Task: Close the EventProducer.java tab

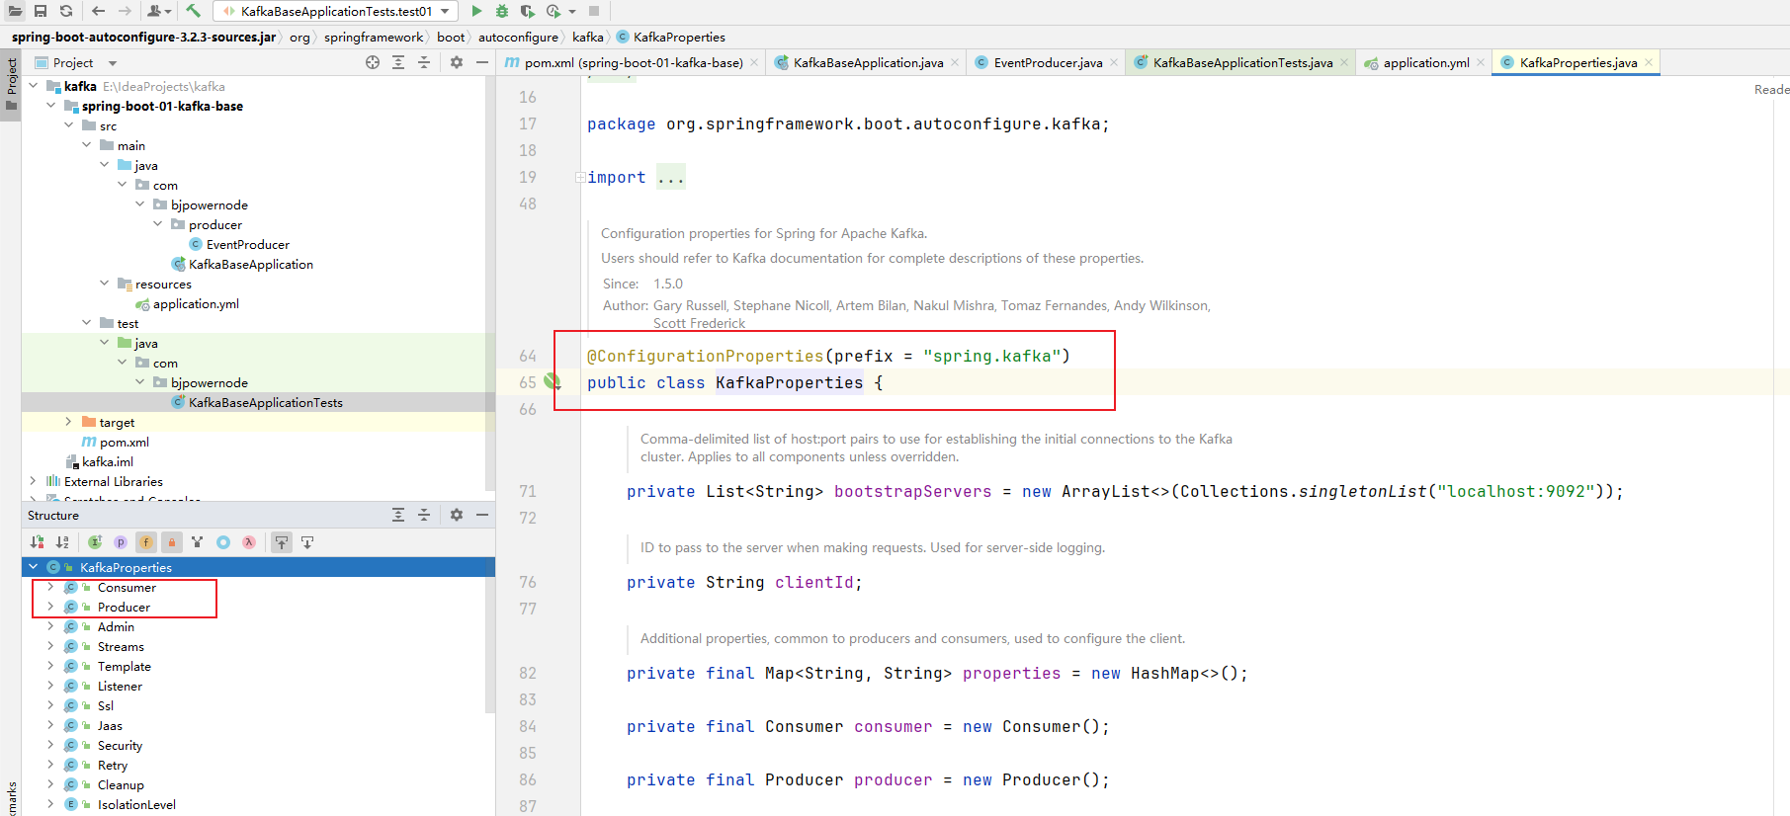Action: [x=1114, y=62]
